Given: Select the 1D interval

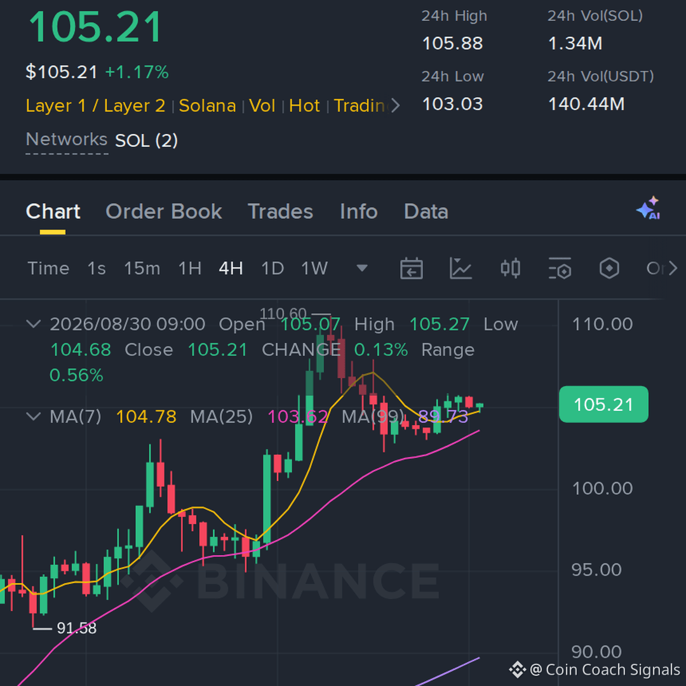Looking at the screenshot, I should (272, 268).
